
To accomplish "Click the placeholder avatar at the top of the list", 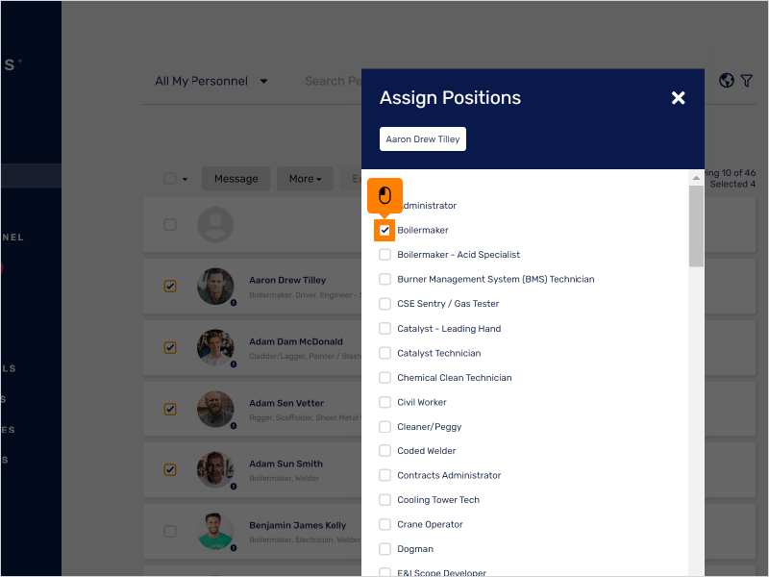I will [215, 224].
